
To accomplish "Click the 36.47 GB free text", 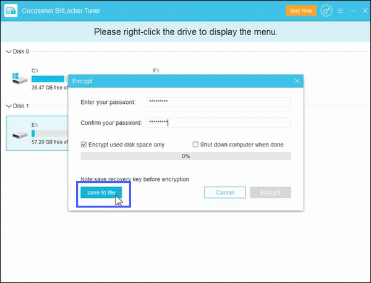I will click(49, 88).
